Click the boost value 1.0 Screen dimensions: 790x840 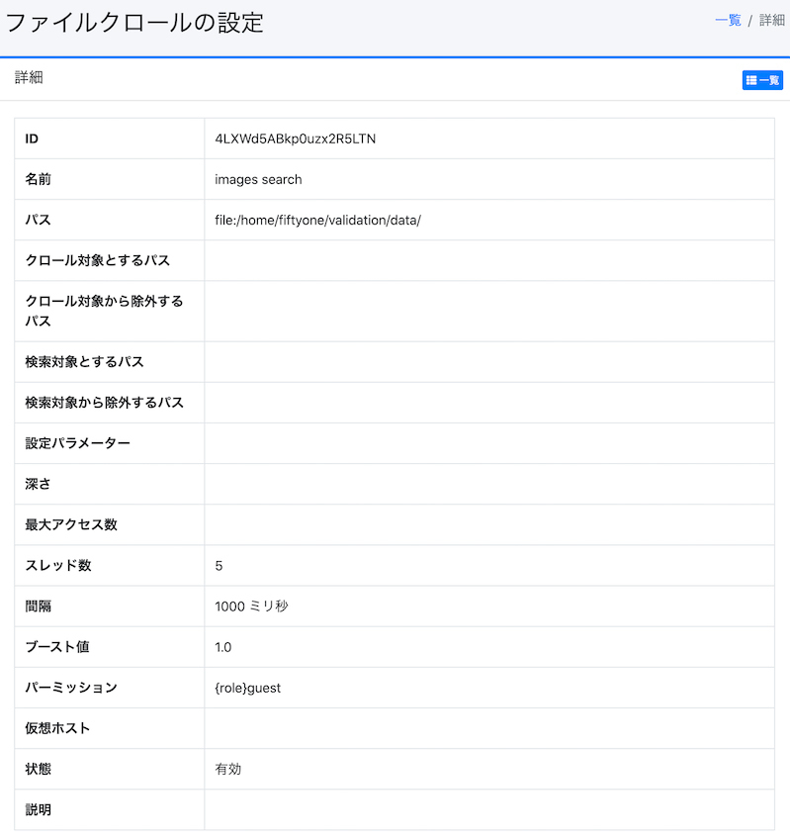(223, 647)
